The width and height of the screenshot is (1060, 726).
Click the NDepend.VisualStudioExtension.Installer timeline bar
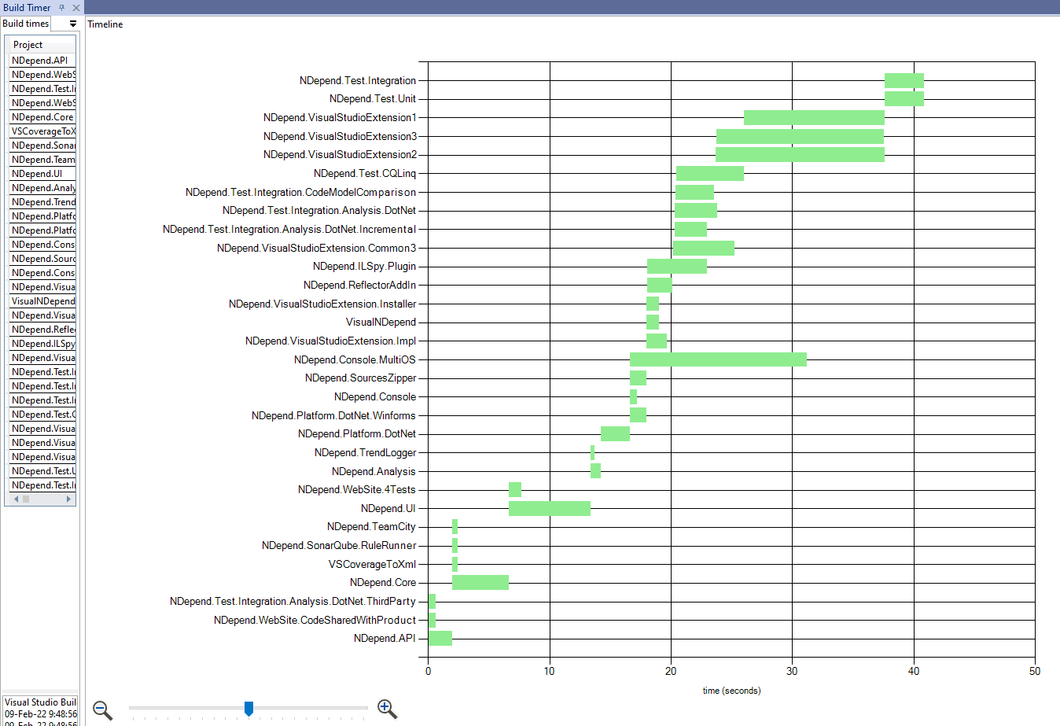click(x=653, y=304)
